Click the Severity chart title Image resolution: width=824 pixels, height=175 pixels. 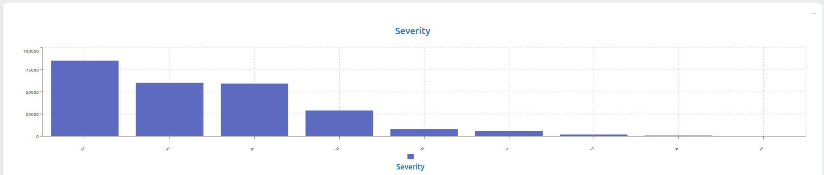pyautogui.click(x=413, y=31)
